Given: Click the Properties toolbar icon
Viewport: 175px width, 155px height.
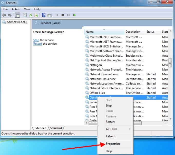Looking at the screenshot, I should [25, 15].
